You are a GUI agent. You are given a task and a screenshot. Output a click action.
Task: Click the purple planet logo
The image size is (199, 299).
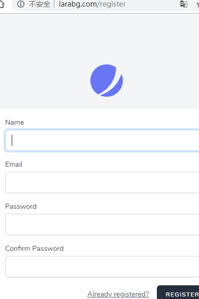(x=107, y=81)
